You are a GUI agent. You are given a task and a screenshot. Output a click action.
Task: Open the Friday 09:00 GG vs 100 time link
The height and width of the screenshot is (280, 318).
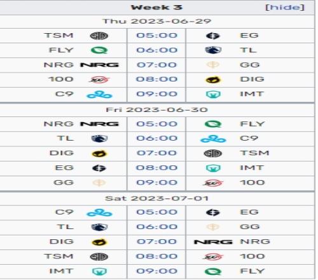156,183
